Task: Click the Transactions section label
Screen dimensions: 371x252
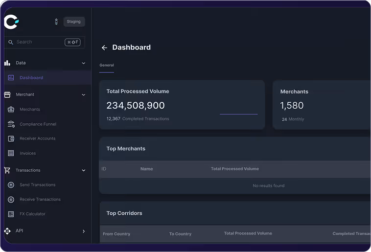Action: (28, 170)
